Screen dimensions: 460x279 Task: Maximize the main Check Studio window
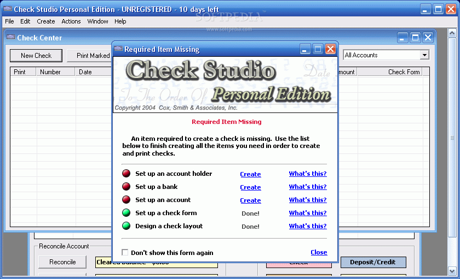point(438,9)
